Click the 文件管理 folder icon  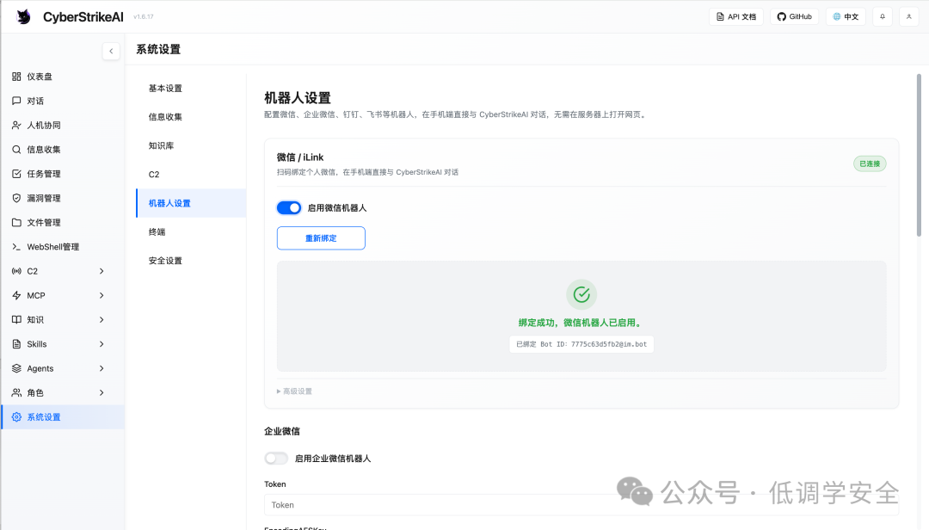tap(16, 222)
